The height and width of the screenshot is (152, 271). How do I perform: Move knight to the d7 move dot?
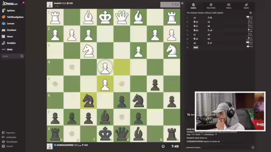pyautogui.click(x=122, y=117)
